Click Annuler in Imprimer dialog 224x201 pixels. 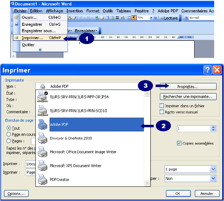pyautogui.click(x=207, y=194)
